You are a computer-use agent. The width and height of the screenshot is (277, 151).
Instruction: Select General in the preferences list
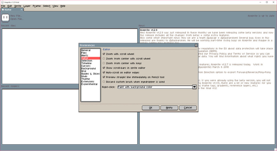pyautogui.click(x=90, y=50)
